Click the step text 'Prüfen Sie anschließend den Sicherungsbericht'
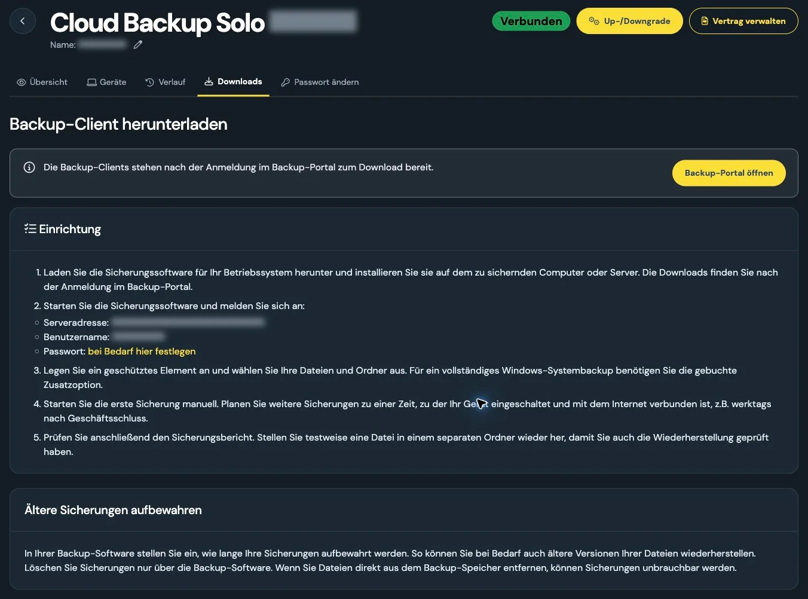 pos(149,438)
